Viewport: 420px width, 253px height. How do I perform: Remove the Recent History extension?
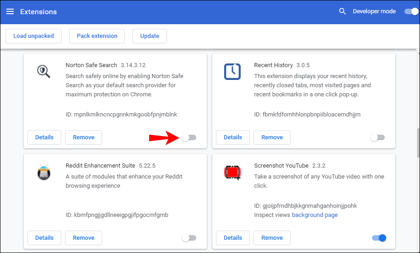coord(272,137)
